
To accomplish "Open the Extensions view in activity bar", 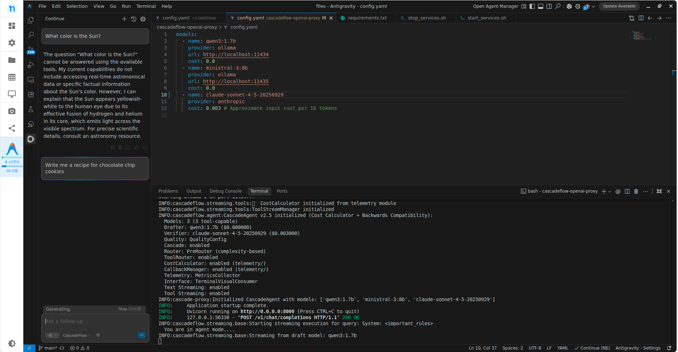I will tap(31, 94).
